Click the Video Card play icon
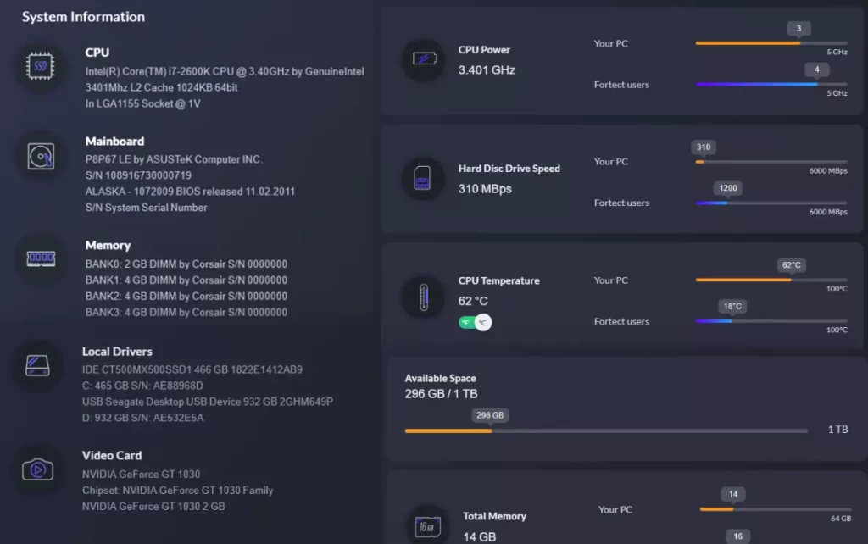Viewport: 868px width, 544px height. coord(37,469)
